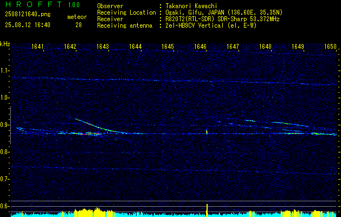Click the 1650 time axis label

330,47
